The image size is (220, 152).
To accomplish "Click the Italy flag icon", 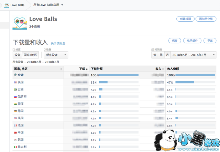I will (15, 147).
